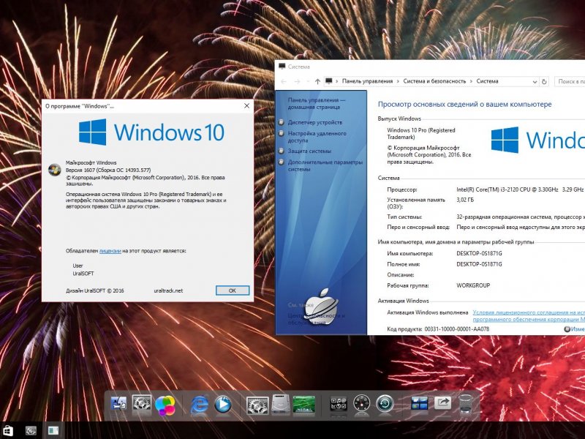
Task: Click the Версия 1607 build text
Action: coord(108,170)
